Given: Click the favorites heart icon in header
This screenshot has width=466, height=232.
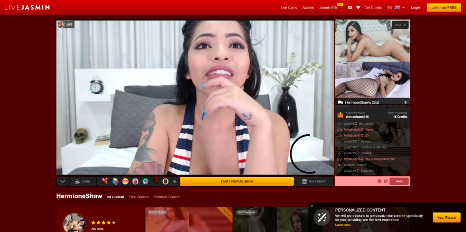Looking at the screenshot, I should point(358,8).
